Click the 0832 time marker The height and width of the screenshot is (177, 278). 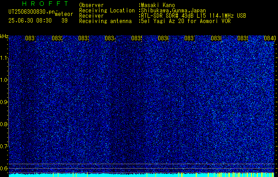pyautogui.click(x=57, y=38)
